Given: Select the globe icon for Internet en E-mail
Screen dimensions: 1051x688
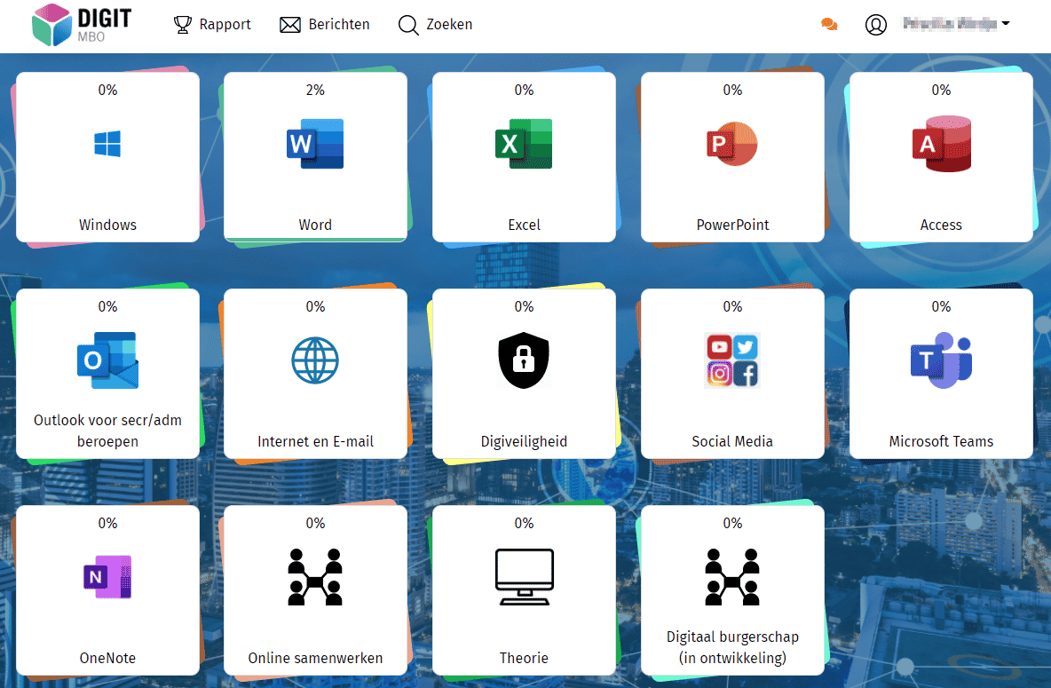Looking at the screenshot, I should (315, 360).
